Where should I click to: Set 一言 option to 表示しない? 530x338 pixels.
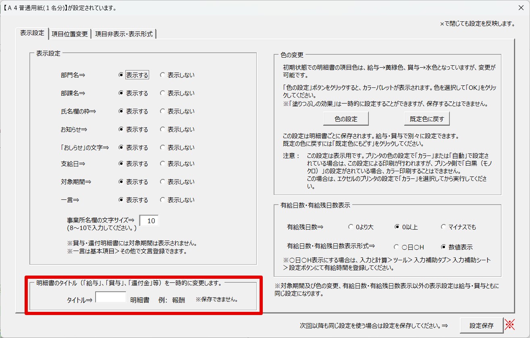162,200
